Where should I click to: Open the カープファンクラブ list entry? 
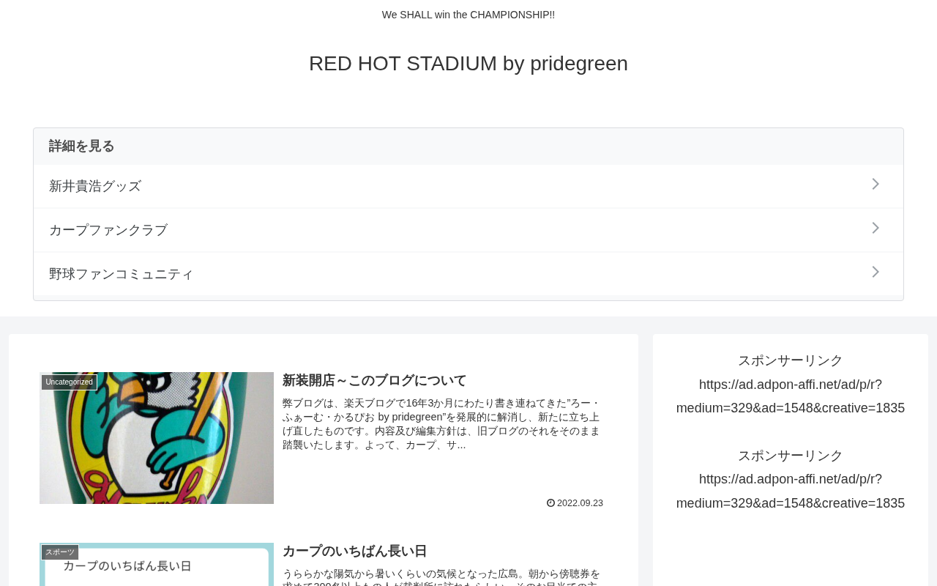(468, 230)
